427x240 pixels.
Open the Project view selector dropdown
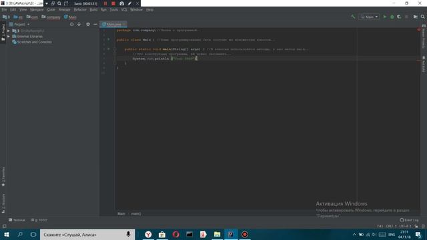[19, 24]
